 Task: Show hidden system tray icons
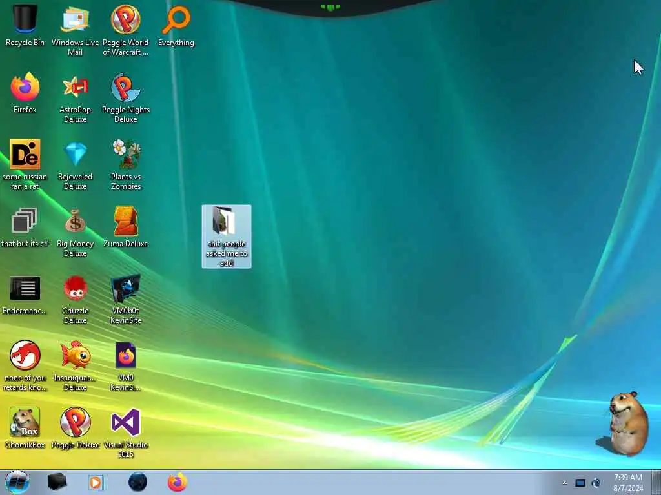click(x=564, y=483)
